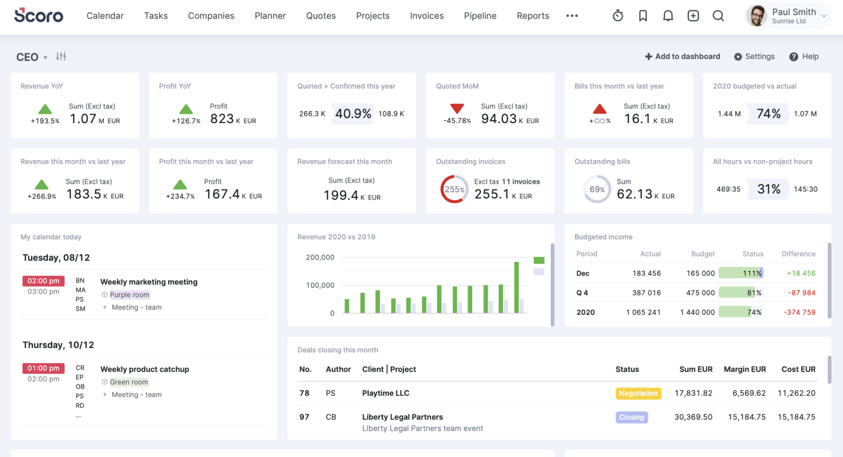Open the search magnifier icon
The image size is (843, 457).
pos(718,16)
